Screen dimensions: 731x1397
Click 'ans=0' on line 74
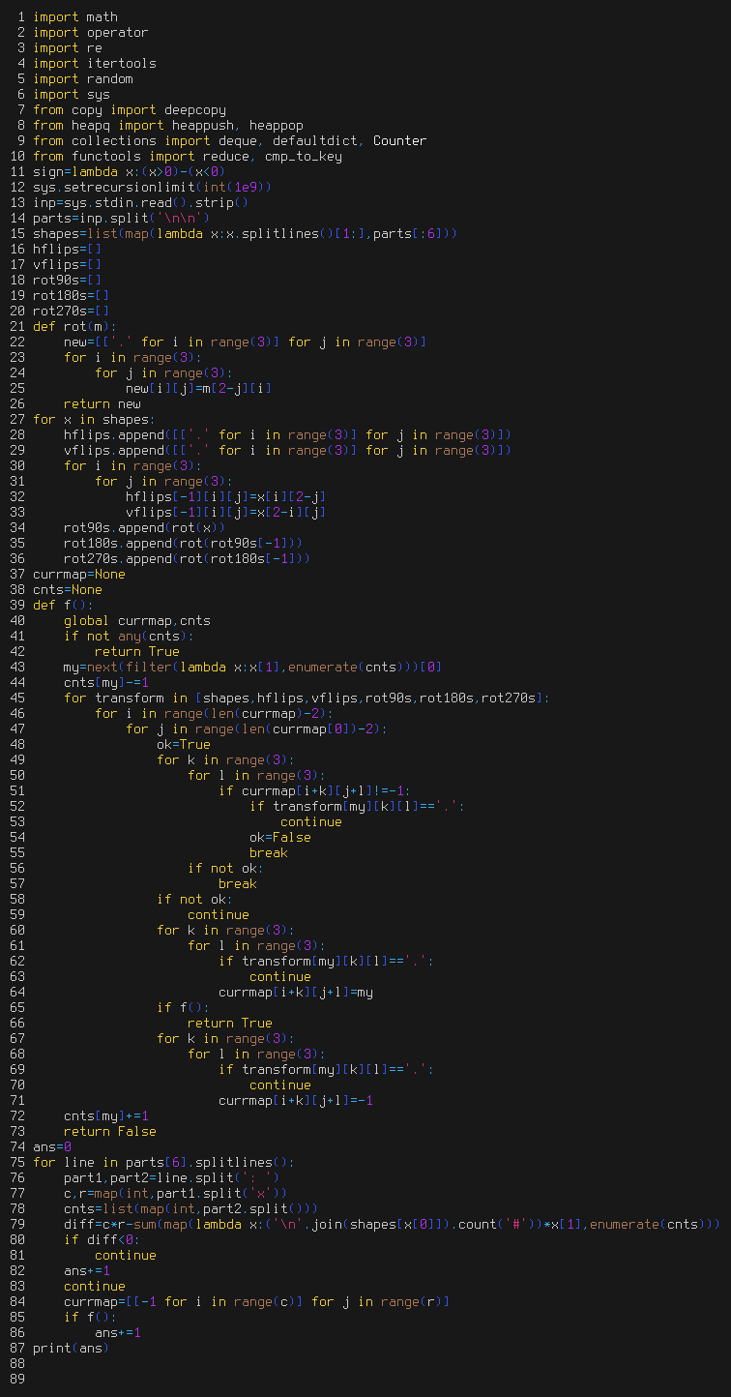52,1146
